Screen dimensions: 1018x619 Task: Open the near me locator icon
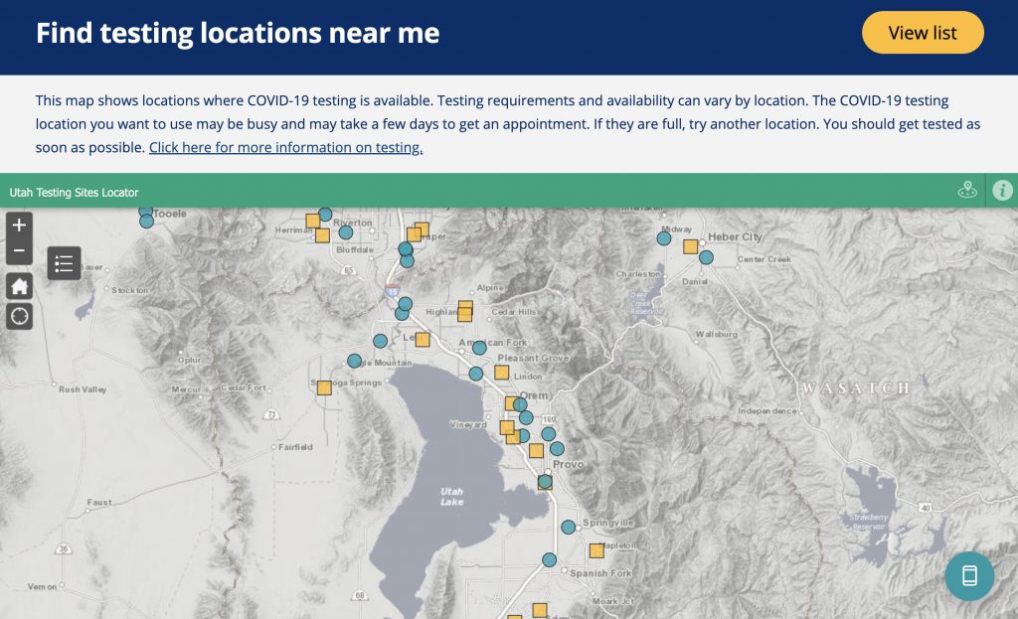(x=967, y=191)
